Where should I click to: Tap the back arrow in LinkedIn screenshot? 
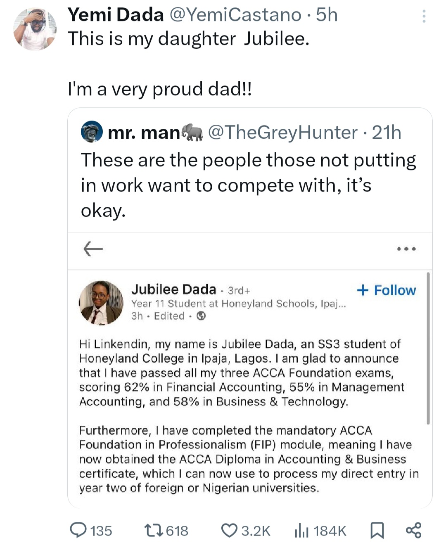(x=93, y=249)
